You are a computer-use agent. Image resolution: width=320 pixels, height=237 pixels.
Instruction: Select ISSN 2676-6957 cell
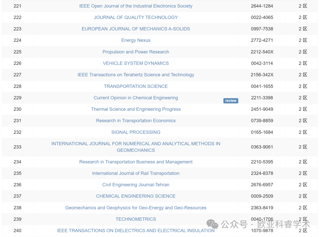point(262,185)
